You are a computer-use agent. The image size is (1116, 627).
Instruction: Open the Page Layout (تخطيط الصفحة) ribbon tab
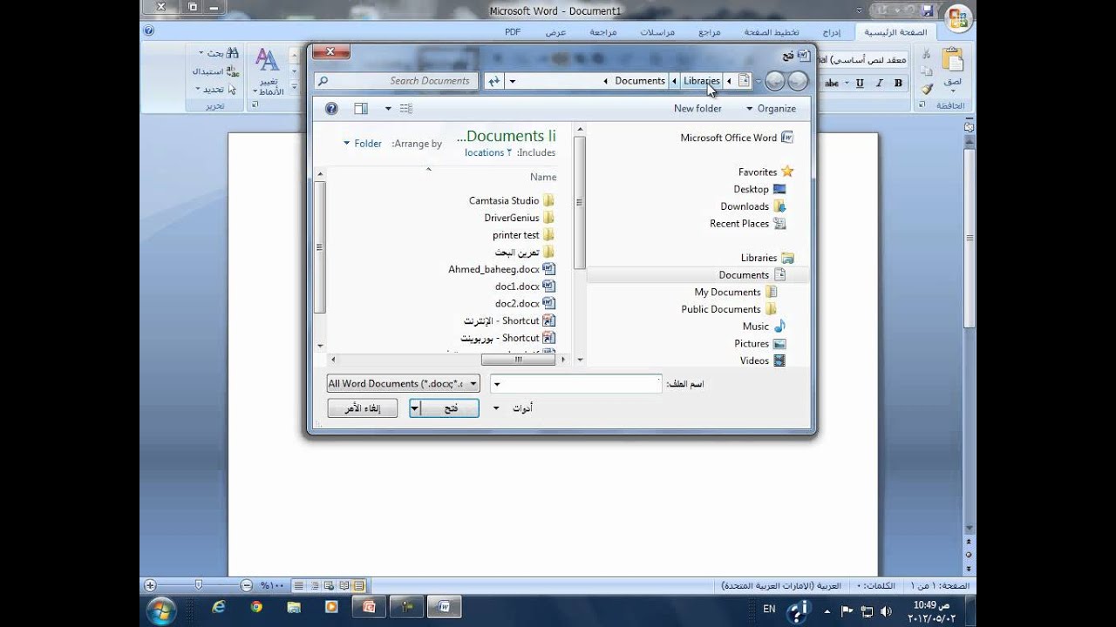771,32
